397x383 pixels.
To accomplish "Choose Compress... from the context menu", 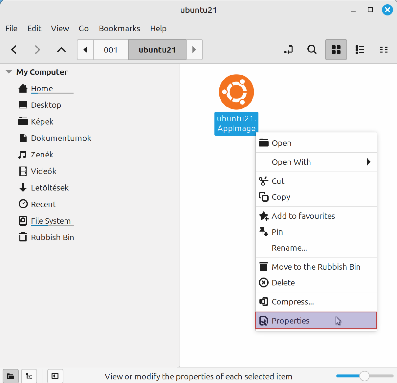I will click(x=316, y=302).
